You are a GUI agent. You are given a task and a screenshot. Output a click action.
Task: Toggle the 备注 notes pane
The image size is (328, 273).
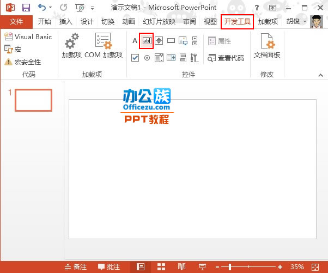click(76, 267)
